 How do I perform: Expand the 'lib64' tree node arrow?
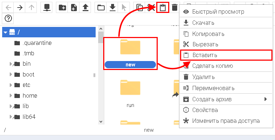[11, 117]
